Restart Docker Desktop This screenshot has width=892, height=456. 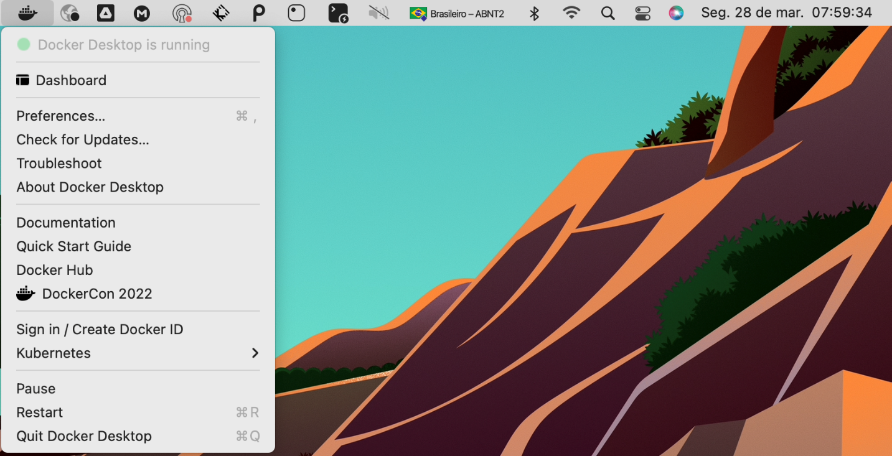(40, 412)
